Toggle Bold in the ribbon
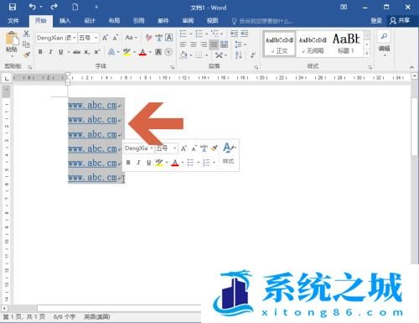Image resolution: width=419 pixels, height=323 pixels. 40,52
